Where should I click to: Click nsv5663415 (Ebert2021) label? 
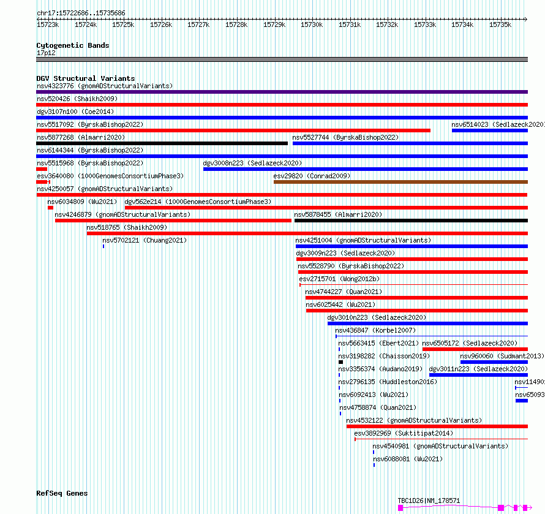click(x=378, y=343)
